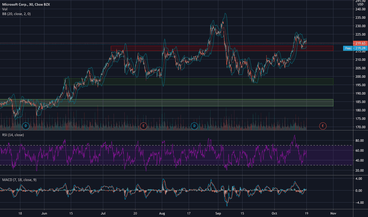Click the 225.00 price axis label
The width and height of the screenshot is (368, 217).
coord(360,34)
